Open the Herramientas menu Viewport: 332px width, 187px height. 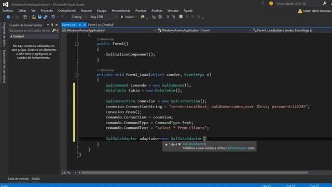pos(121,10)
